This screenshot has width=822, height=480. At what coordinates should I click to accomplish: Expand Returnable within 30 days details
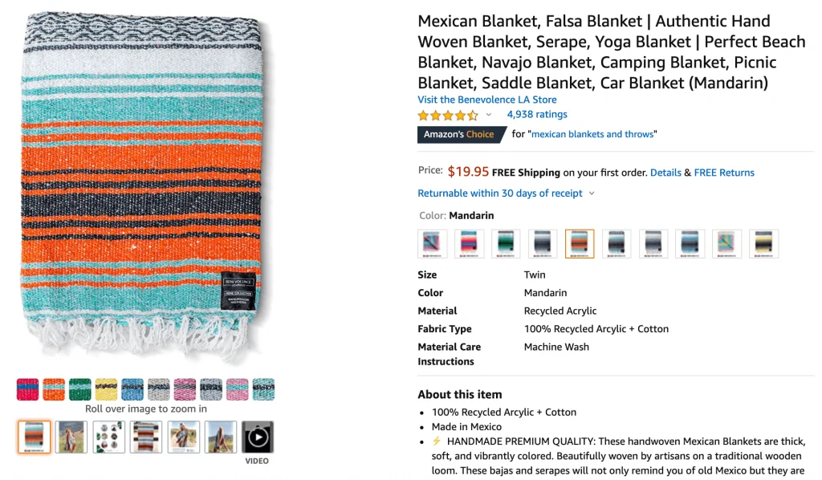(592, 193)
